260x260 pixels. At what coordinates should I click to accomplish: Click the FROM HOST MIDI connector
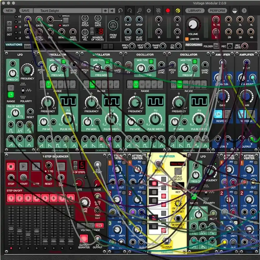113,26
